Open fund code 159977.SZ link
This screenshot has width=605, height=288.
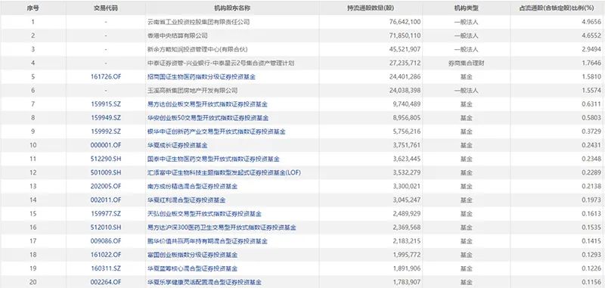106,214
